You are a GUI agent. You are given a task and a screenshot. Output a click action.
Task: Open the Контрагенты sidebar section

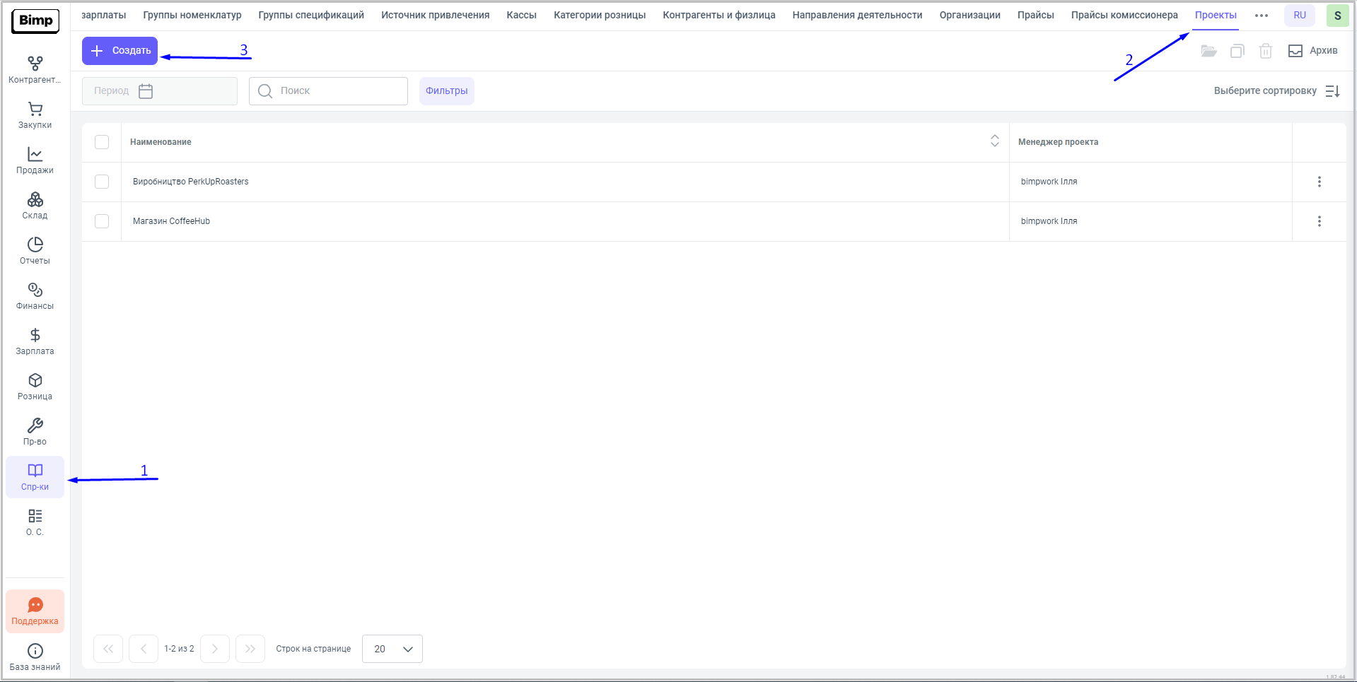(35, 69)
